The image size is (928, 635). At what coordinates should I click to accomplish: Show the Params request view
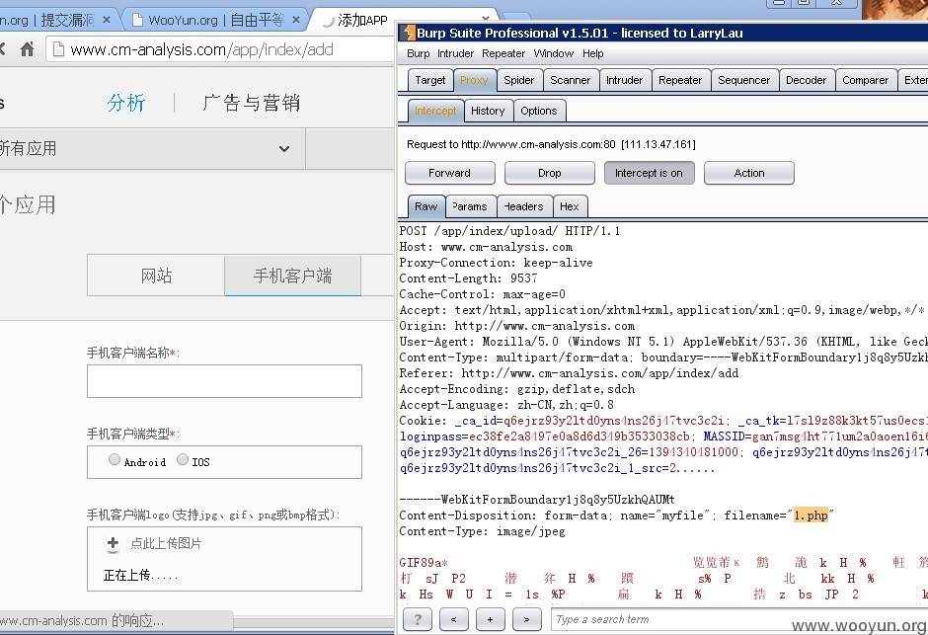(471, 206)
